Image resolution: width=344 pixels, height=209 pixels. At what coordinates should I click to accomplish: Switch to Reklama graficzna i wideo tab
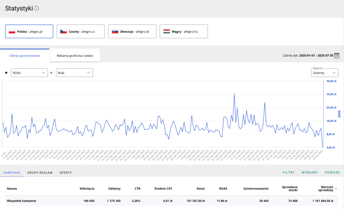(75, 55)
